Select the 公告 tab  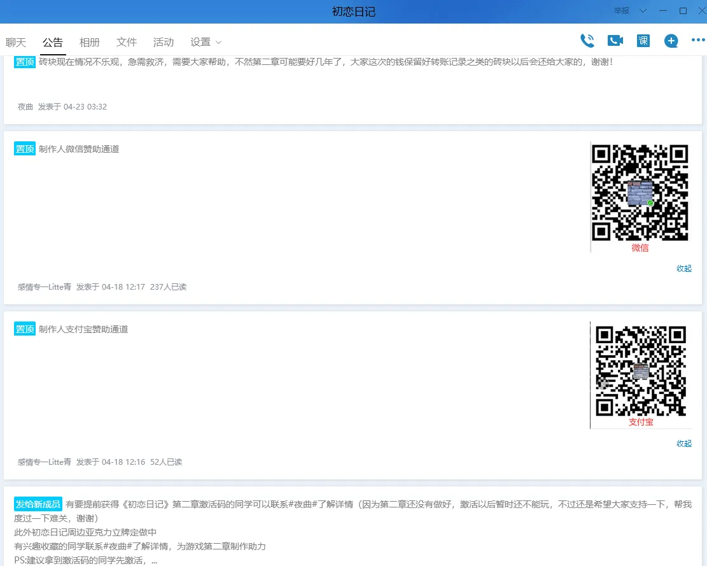[x=53, y=42]
